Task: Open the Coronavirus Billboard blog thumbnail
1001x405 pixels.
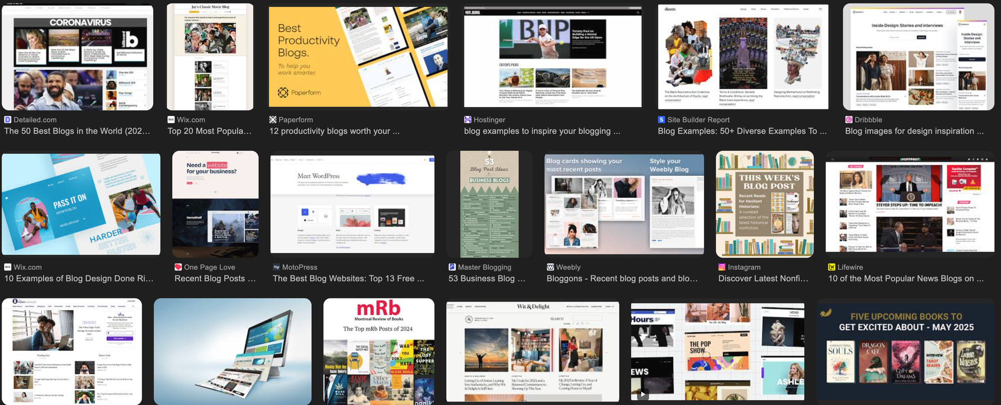Action: click(x=78, y=57)
